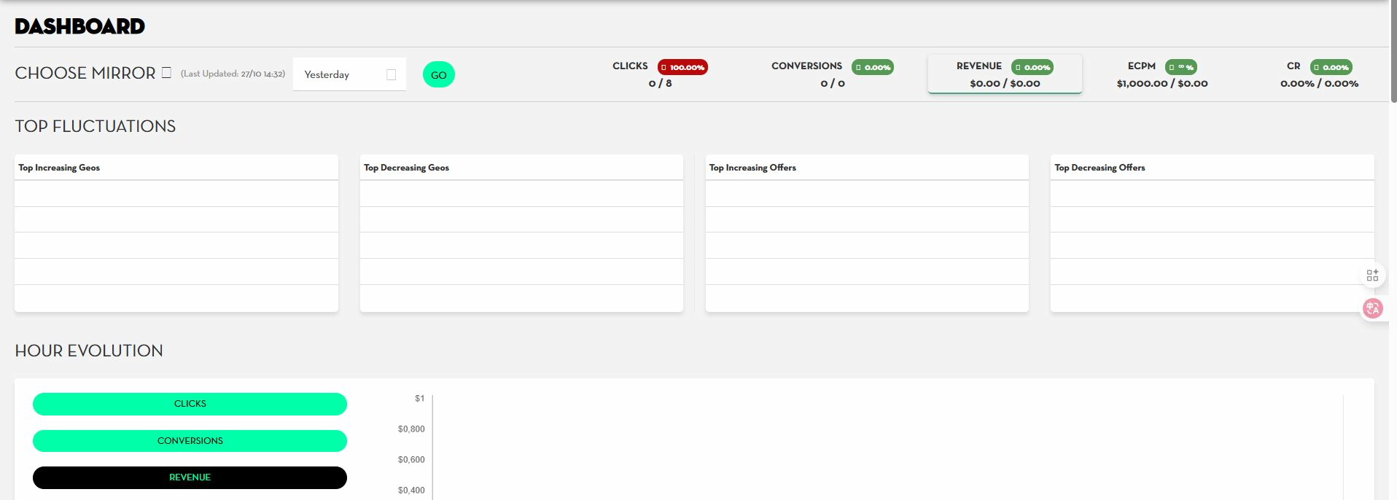Click the Top Increasing Geos header
Viewport: 1397px width, 500px height.
59,168
